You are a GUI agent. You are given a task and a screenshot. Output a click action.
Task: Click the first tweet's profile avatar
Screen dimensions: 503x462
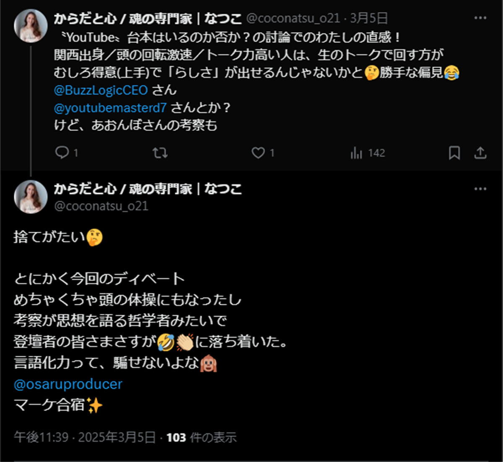pyautogui.click(x=31, y=26)
